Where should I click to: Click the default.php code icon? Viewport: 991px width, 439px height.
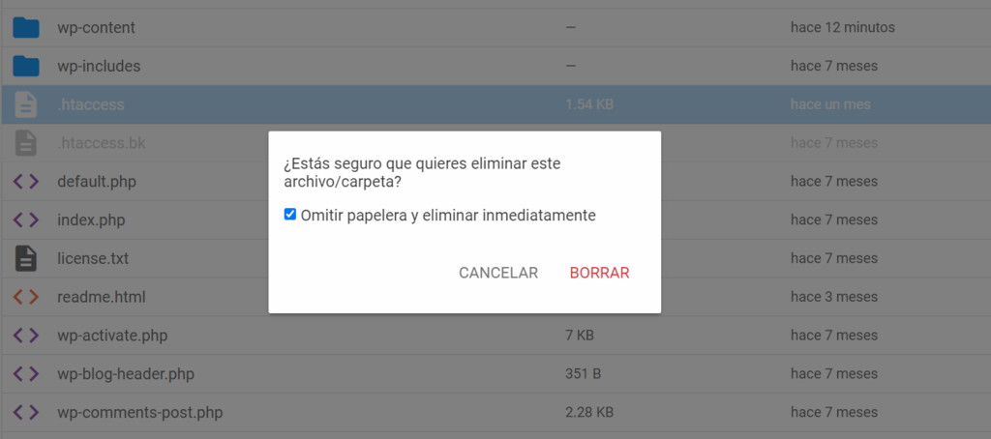(26, 182)
